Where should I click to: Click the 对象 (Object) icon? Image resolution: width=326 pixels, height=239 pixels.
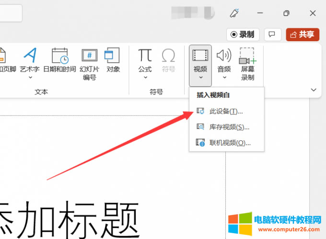(x=113, y=56)
